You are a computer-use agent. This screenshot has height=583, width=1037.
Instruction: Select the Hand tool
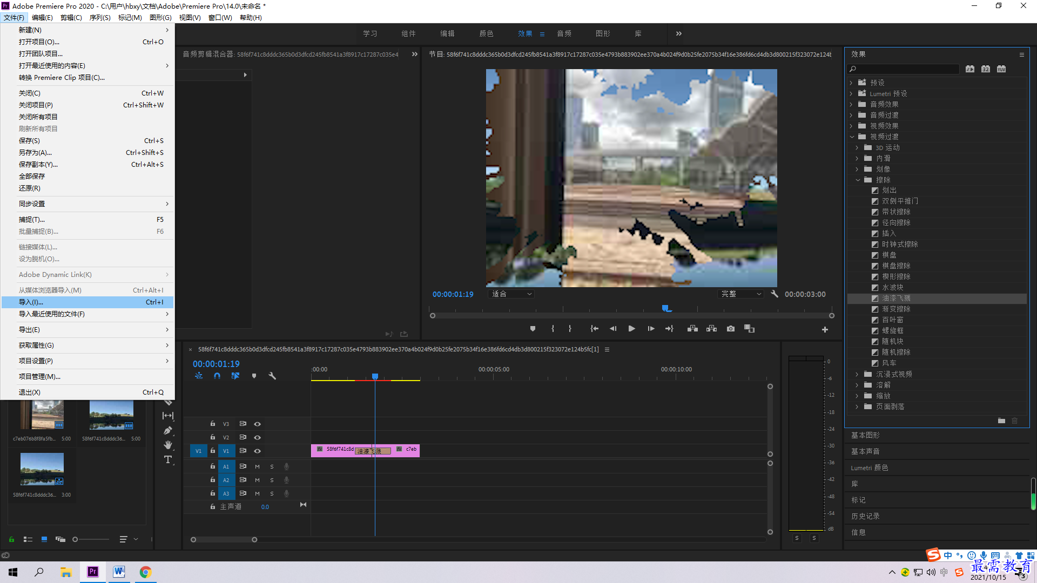point(168,445)
